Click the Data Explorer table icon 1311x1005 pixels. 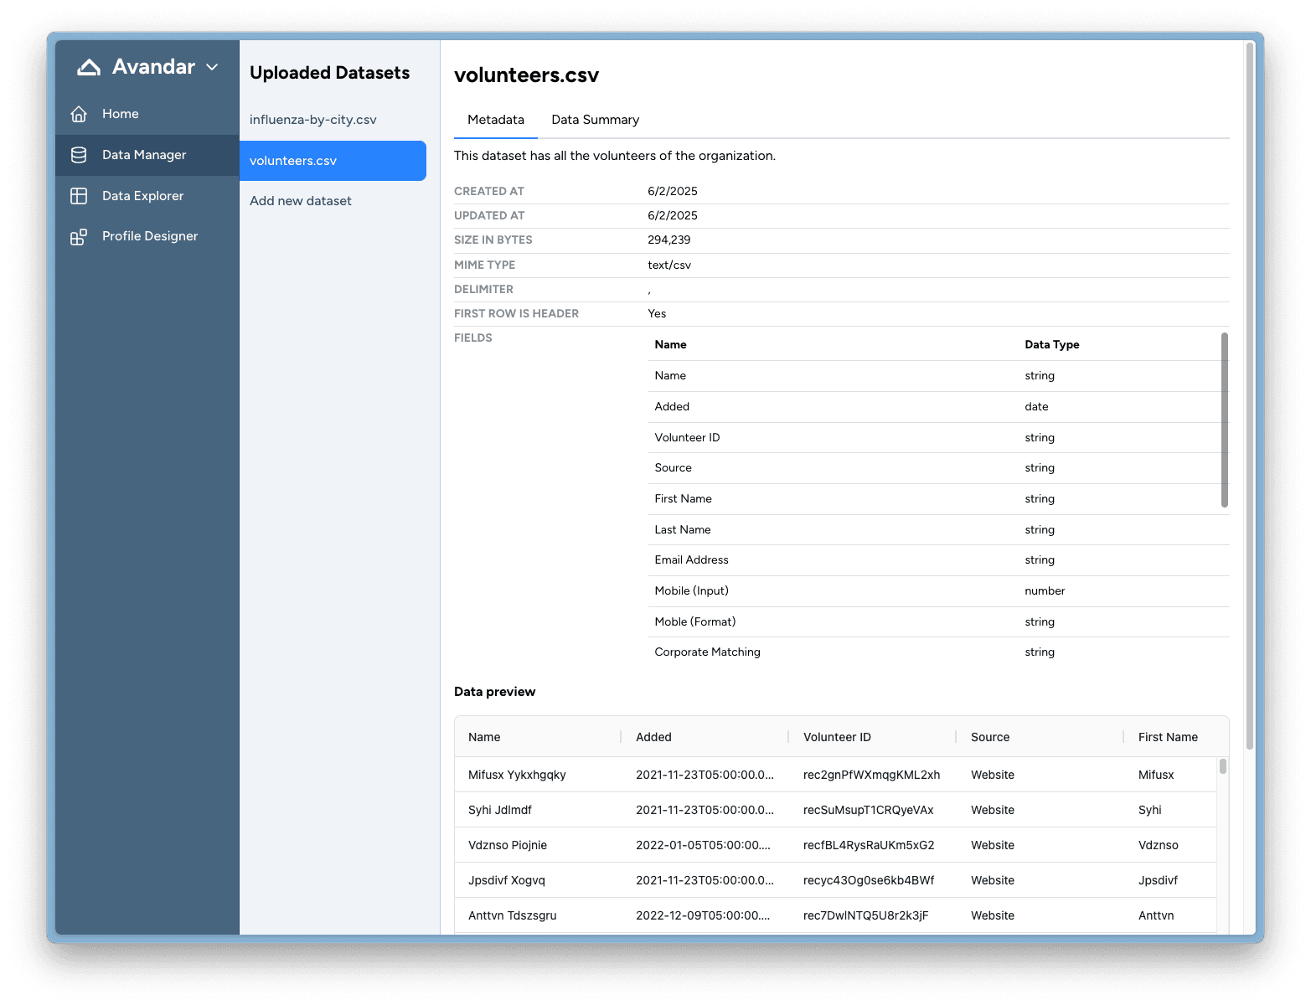click(79, 196)
